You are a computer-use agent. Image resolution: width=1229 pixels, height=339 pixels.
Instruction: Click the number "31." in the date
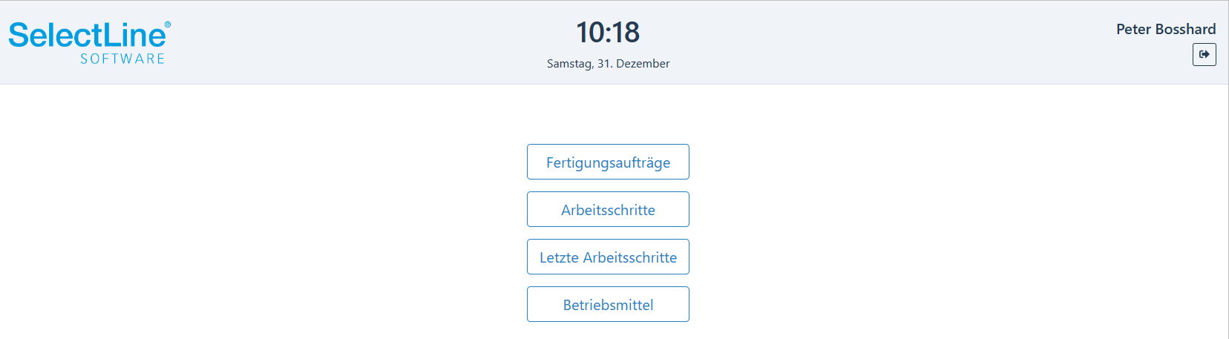[x=605, y=64]
